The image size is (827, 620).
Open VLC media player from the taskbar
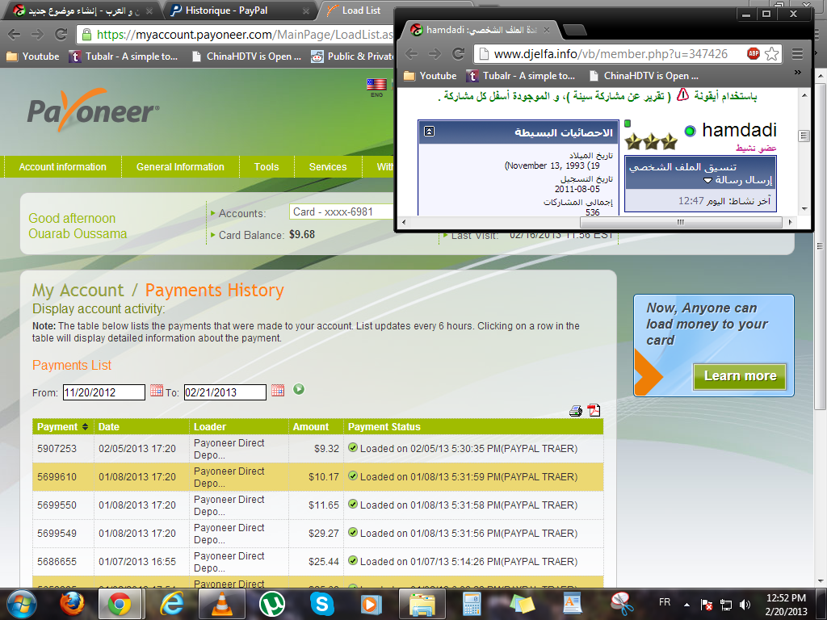pyautogui.click(x=221, y=604)
